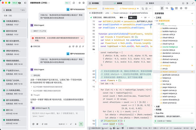Open source control view with badge
196x130 pixels.
click(x=172, y=8)
